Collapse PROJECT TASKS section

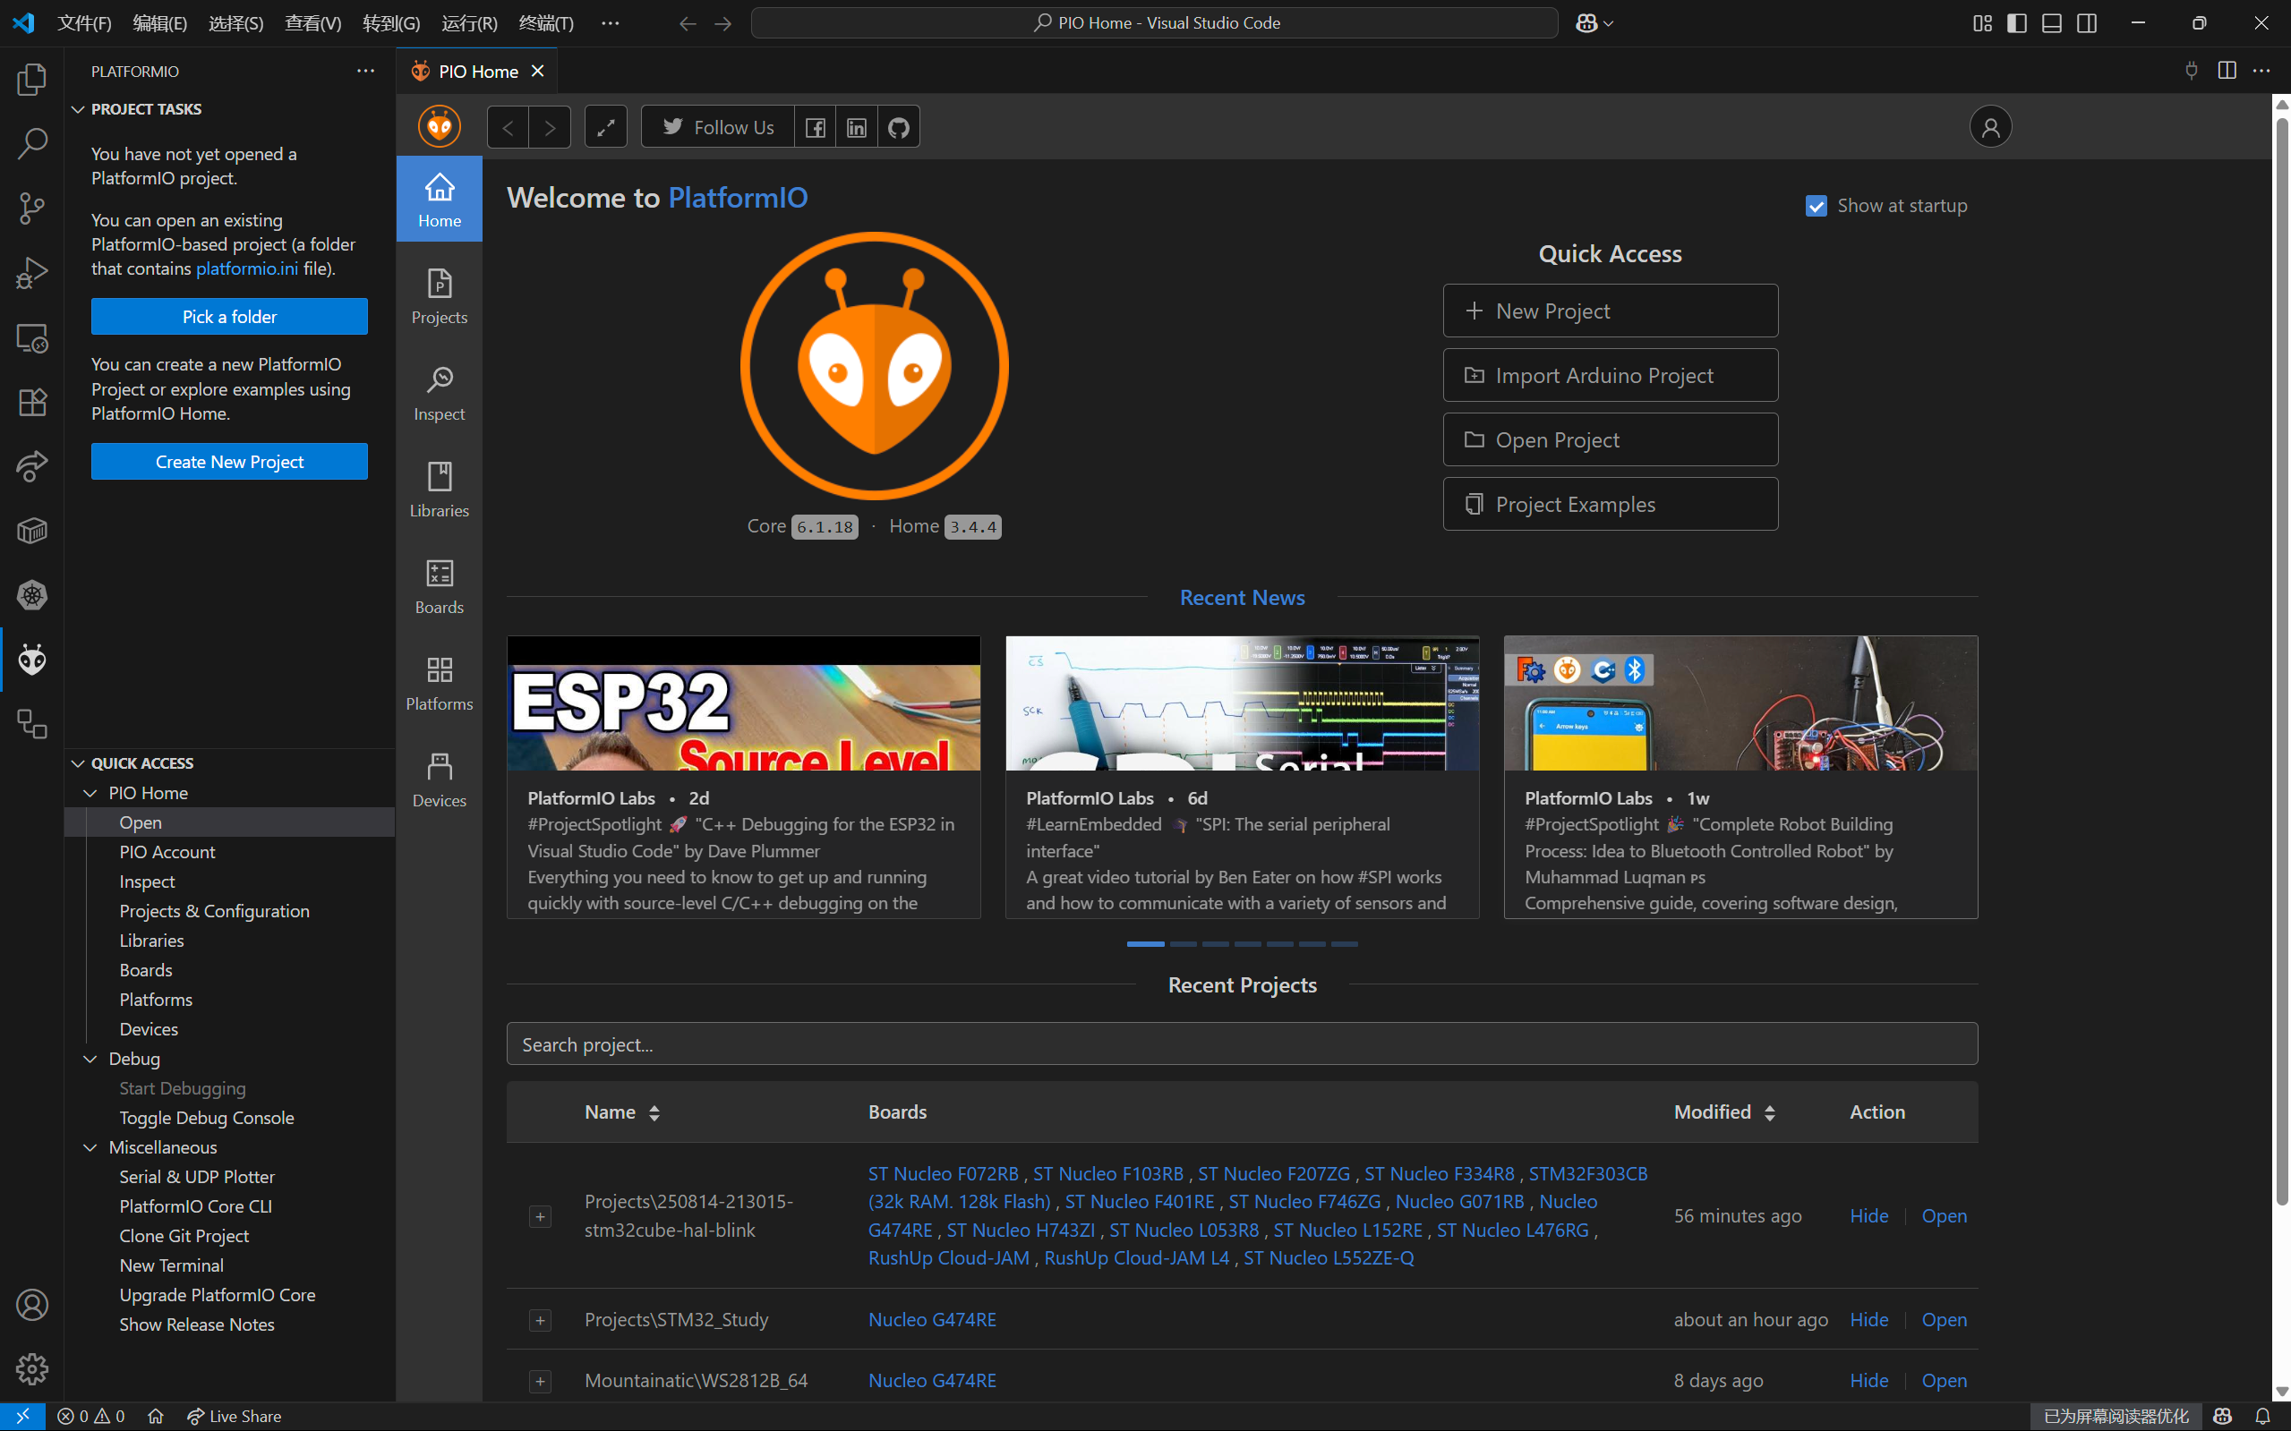click(x=79, y=110)
